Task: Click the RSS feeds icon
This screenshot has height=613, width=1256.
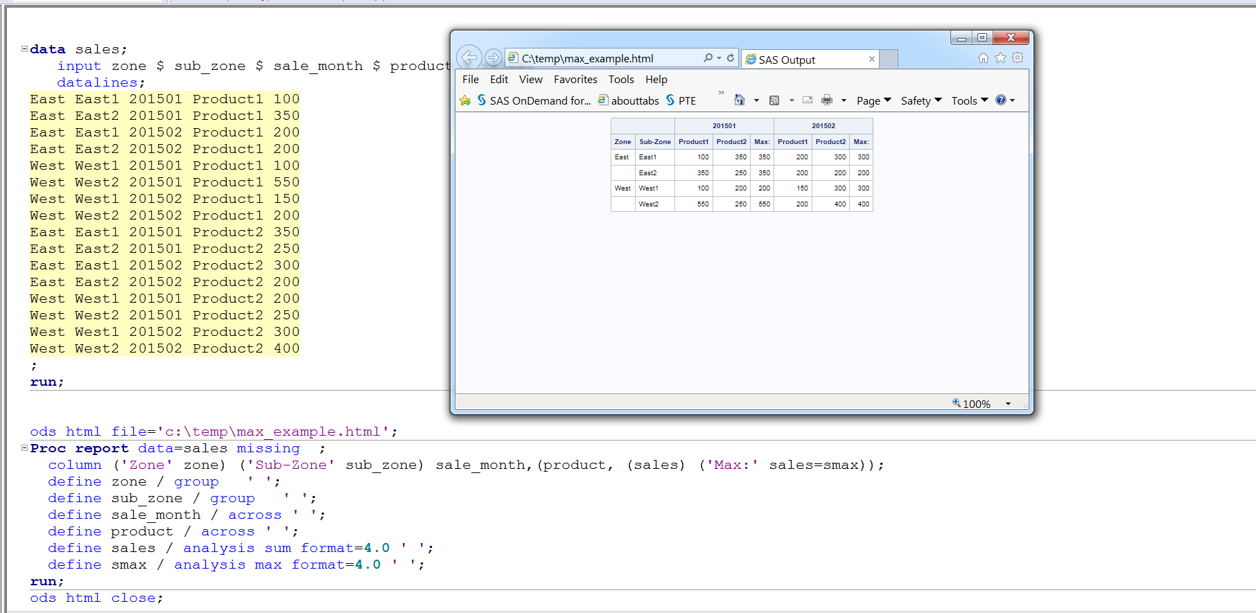Action: (774, 100)
